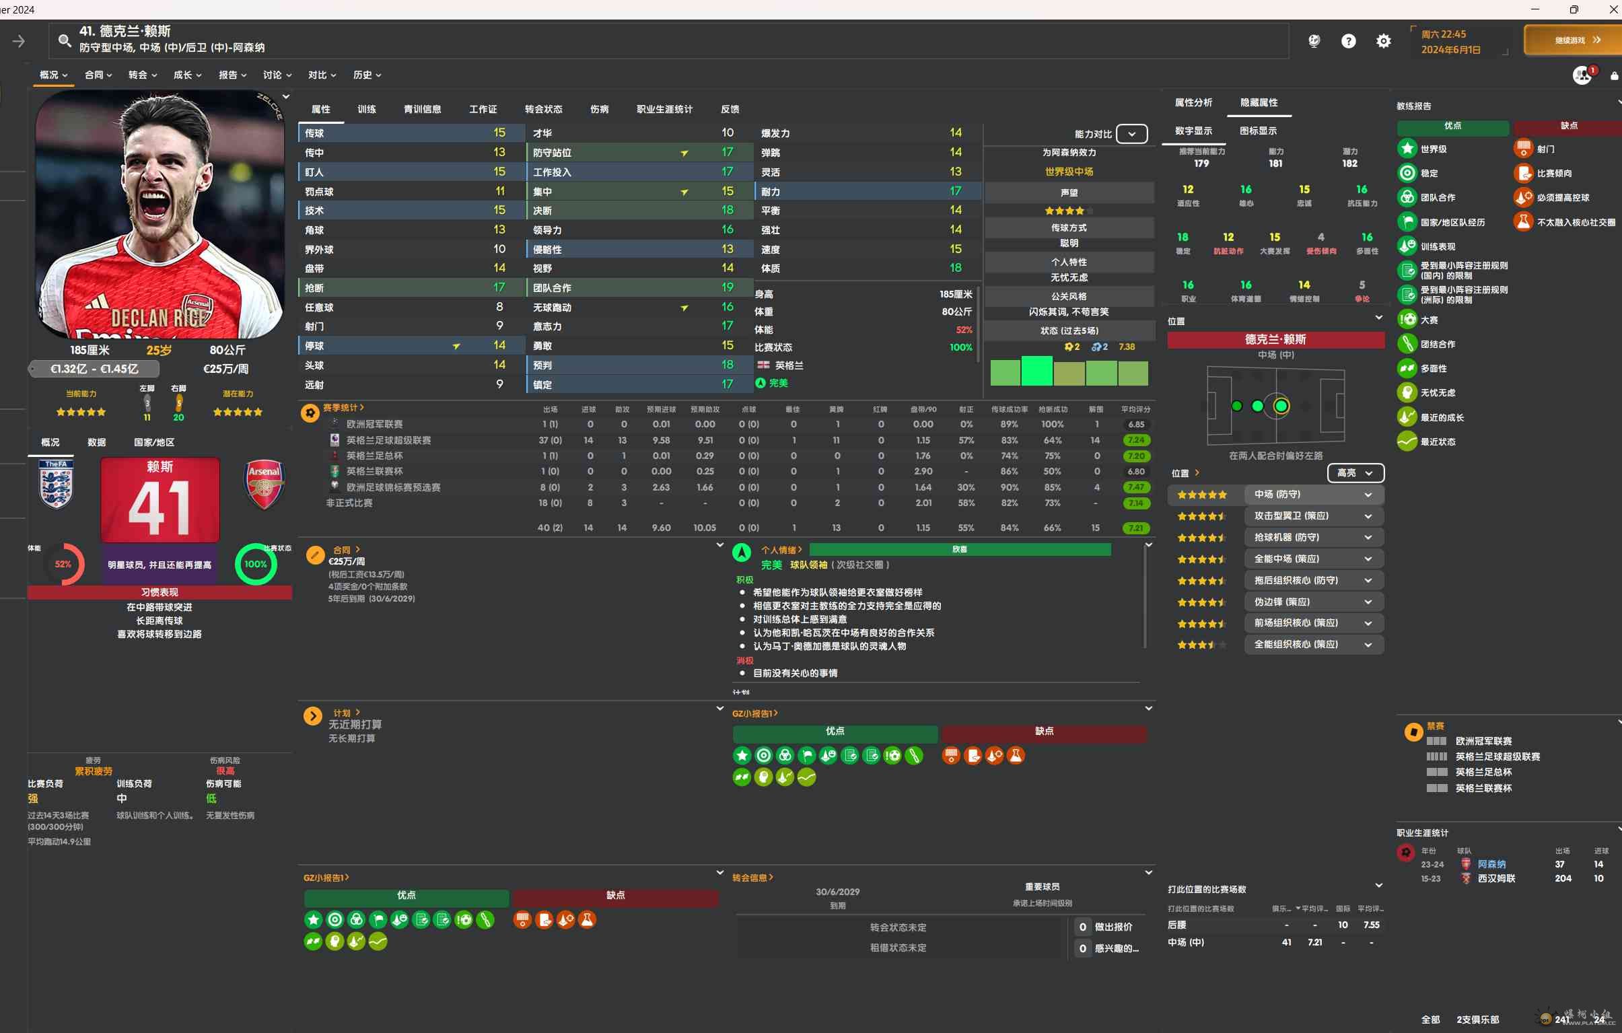Switch to the 转会状态 tab
Viewport: 1622px width, 1033px height.
coord(544,109)
